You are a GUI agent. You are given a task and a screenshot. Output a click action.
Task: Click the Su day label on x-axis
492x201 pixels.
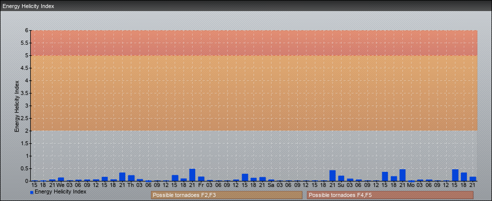pos(341,185)
